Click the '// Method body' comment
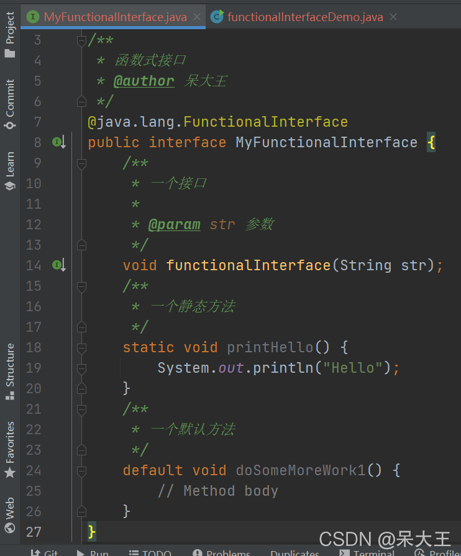Viewport: 461px width, 556px height. click(218, 491)
